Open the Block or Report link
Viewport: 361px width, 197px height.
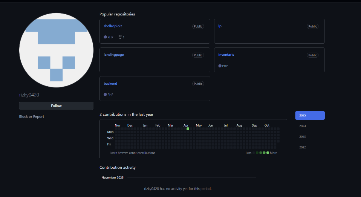[x=32, y=117]
